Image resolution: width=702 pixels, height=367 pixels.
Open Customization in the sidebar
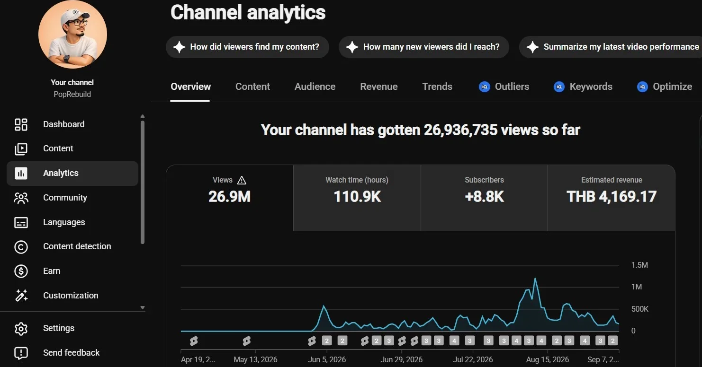[x=72, y=296]
